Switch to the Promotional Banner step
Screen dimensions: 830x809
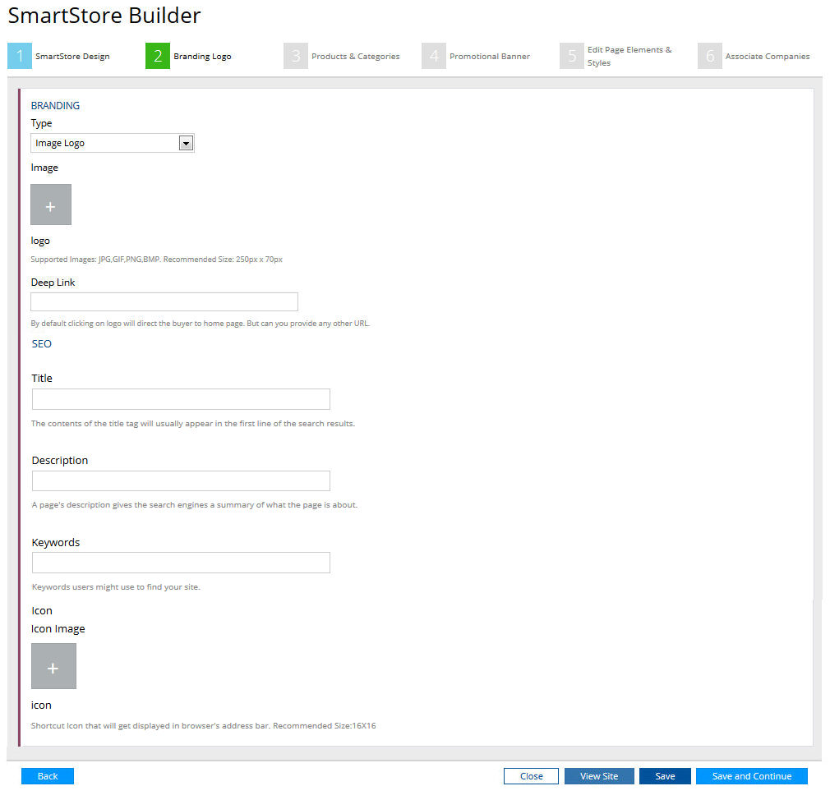click(x=489, y=57)
